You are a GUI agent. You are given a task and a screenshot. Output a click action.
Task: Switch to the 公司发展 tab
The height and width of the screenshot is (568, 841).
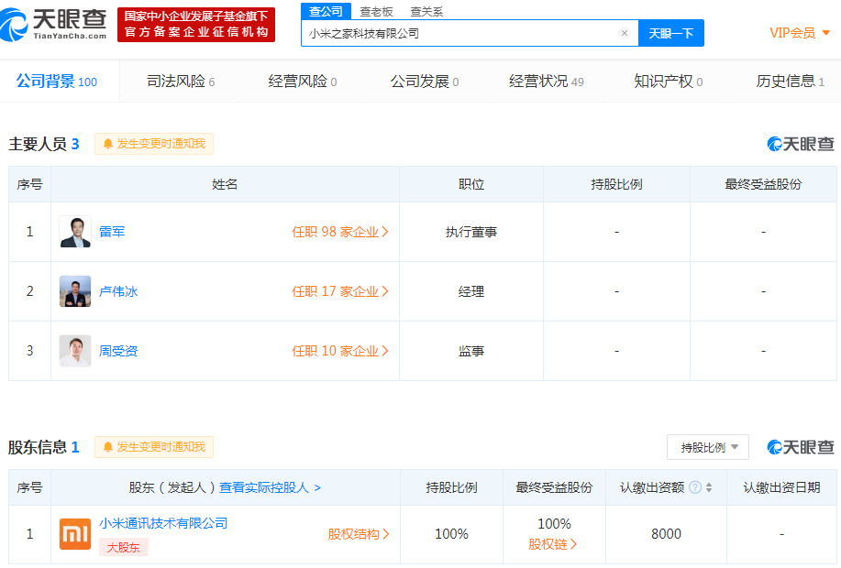[425, 82]
